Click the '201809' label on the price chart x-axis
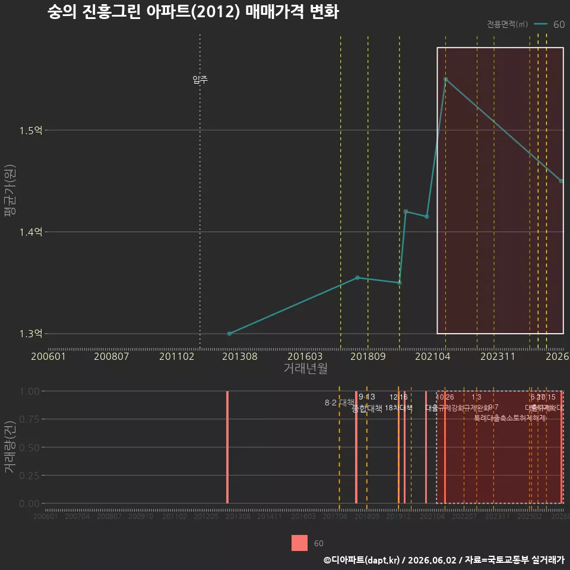Screen dimensions: 570x570 368,356
